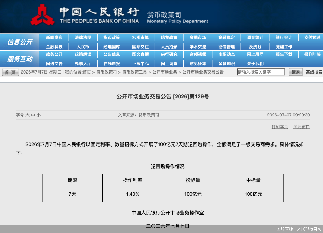Open 图文直播 menu item
Image resolution: width=323 pixels, height=233 pixels.
[x=140, y=54]
